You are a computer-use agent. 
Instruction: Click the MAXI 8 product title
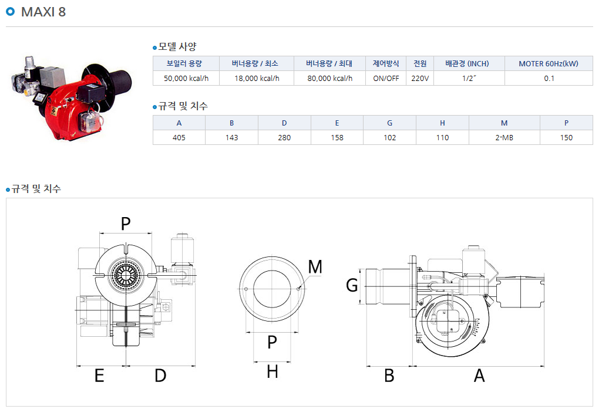43,12
